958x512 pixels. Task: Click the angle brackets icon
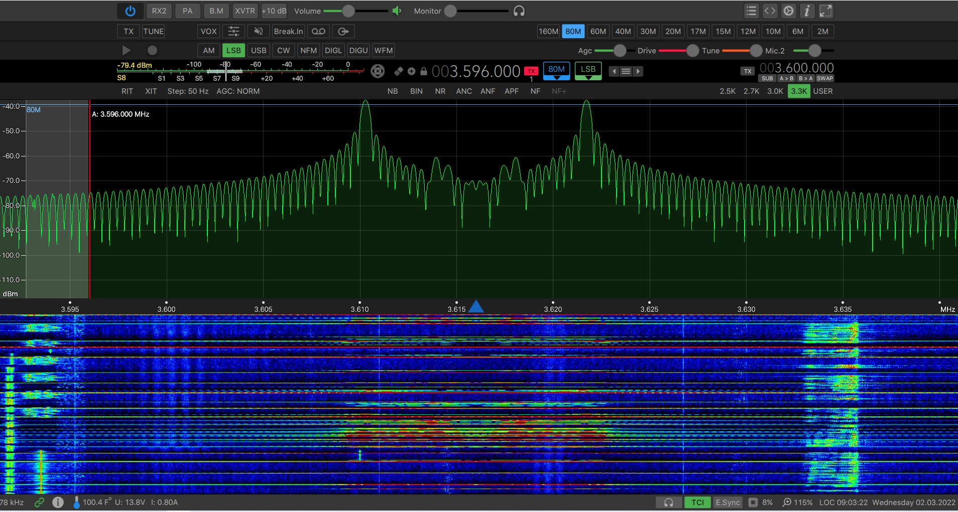(770, 11)
